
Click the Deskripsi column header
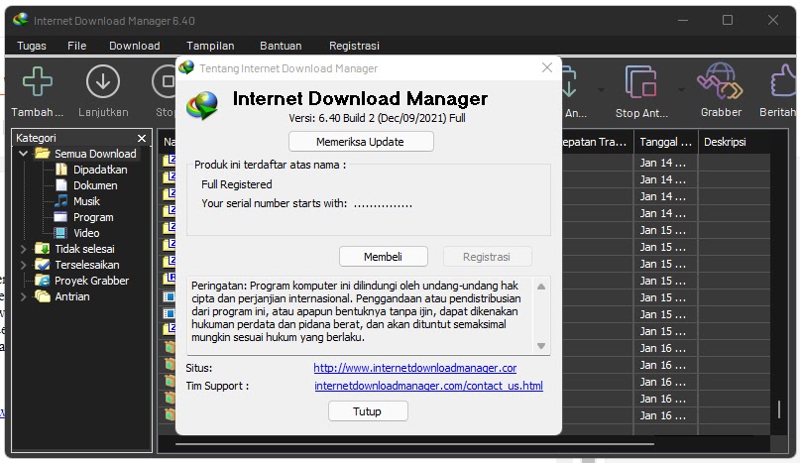point(735,142)
